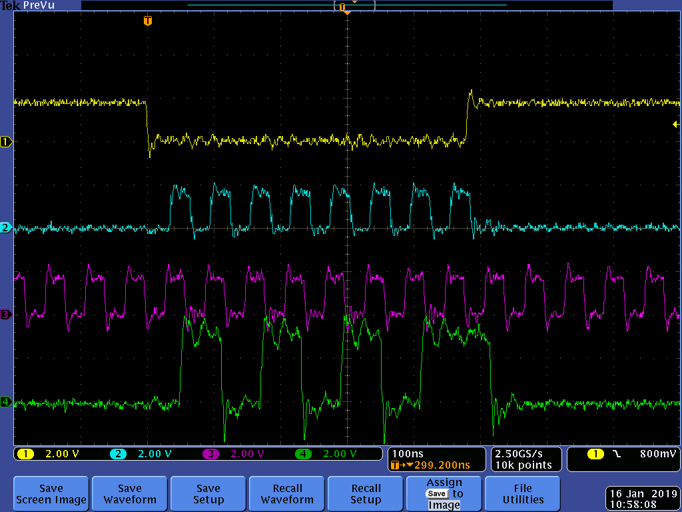Viewport: 682px width, 512px height.
Task: Click the green channel 4 badge in readout
Action: click(x=303, y=454)
